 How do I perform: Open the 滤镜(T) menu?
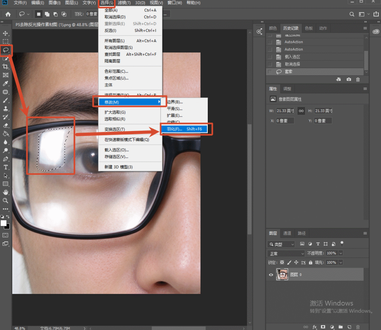click(x=124, y=3)
